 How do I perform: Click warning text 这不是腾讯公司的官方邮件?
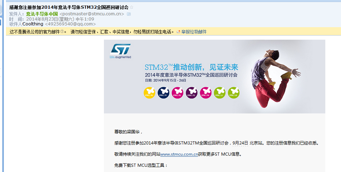(35, 32)
